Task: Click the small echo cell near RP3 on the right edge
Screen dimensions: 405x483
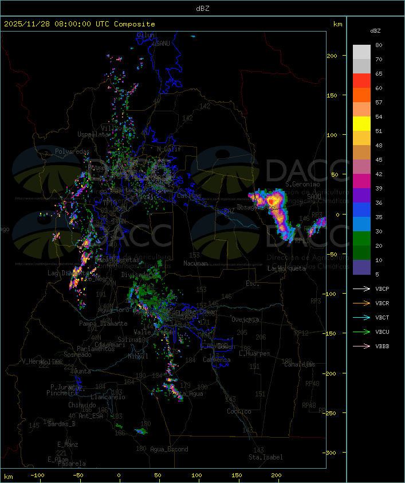Action: click(317, 226)
